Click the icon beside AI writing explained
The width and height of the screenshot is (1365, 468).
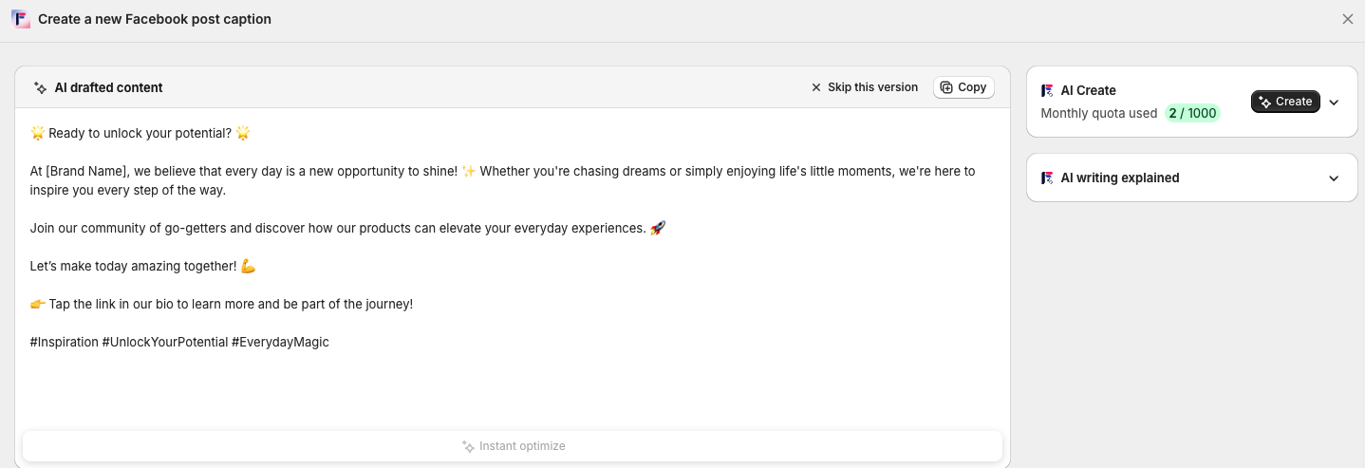tap(1048, 178)
